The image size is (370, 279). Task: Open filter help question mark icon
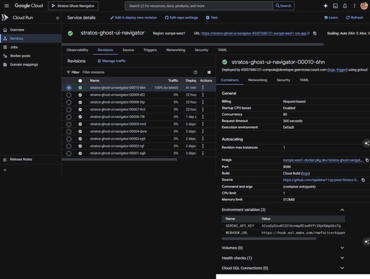pyautogui.click(x=195, y=72)
